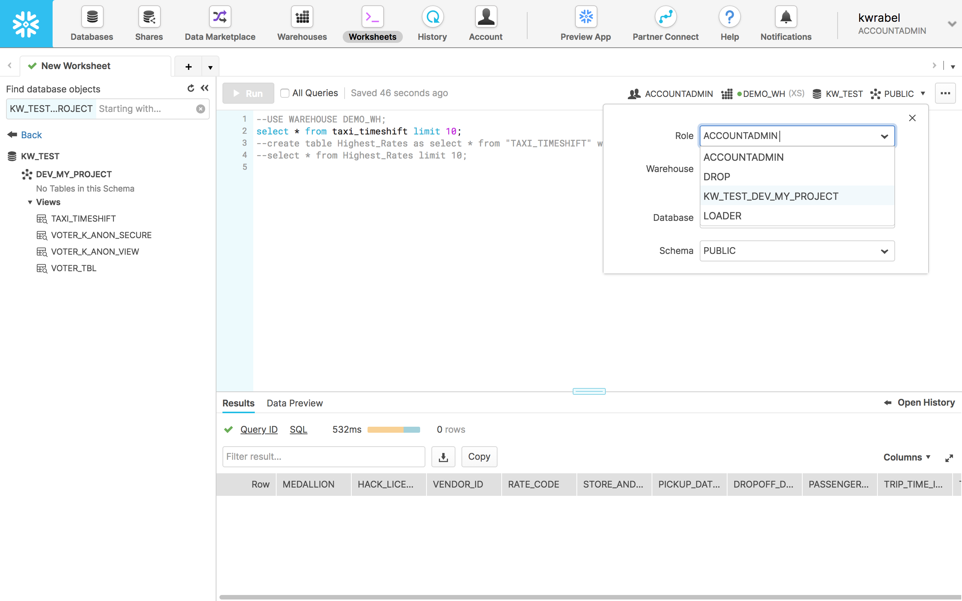
Task: Click DEMO_WH warehouse in context bar
Action: [x=762, y=94]
